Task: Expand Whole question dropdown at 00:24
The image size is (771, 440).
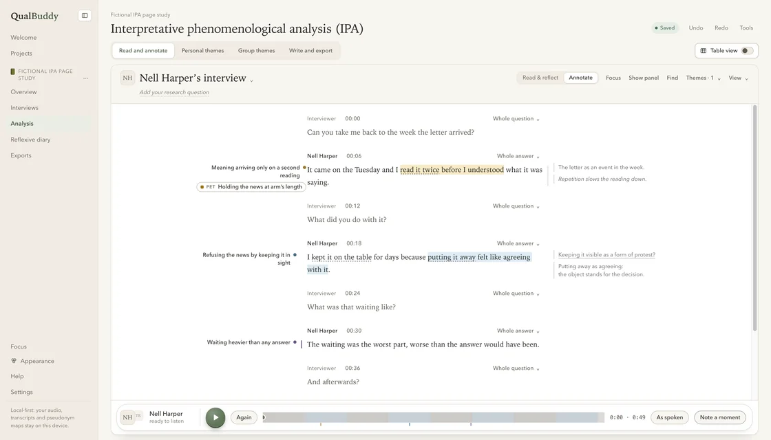Action: coord(516,294)
